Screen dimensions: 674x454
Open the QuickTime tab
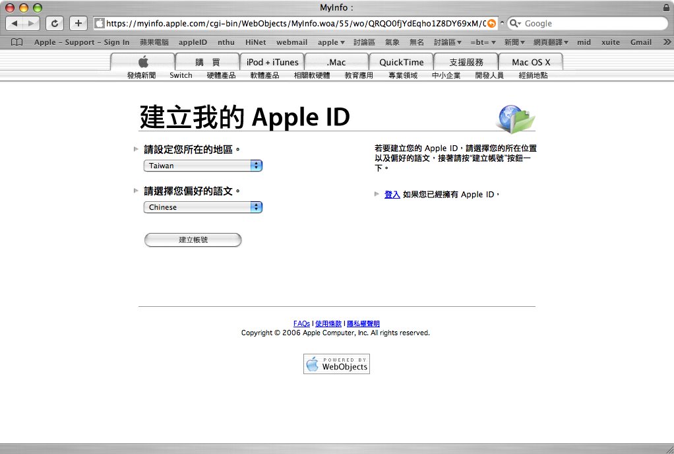[401, 62]
